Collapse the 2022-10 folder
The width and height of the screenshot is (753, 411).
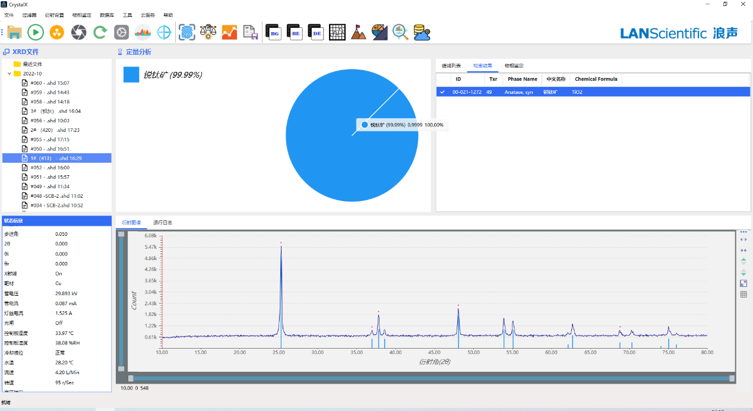pyautogui.click(x=10, y=74)
